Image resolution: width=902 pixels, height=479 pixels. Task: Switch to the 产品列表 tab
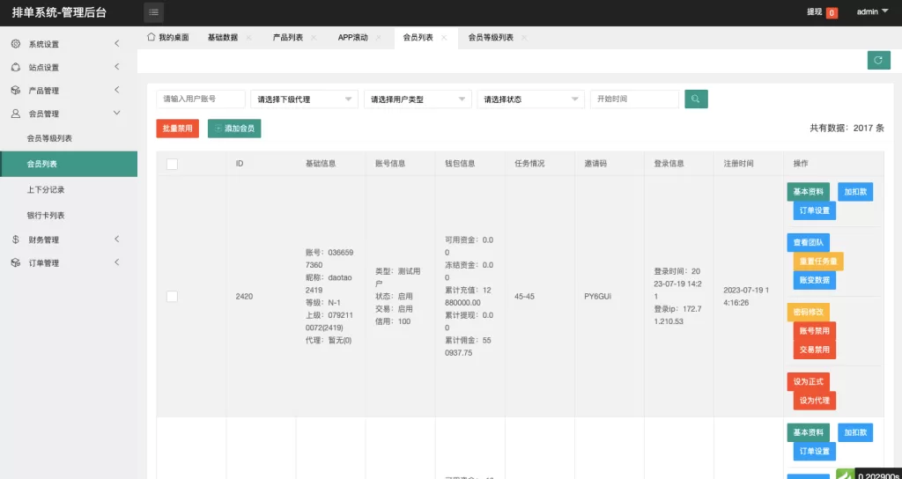point(287,38)
